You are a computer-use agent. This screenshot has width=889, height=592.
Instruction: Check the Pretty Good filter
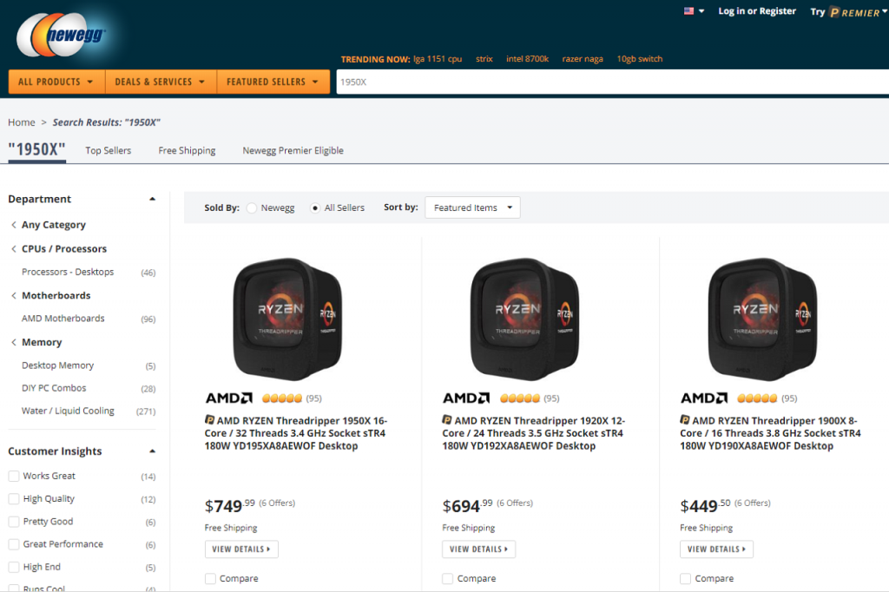(x=14, y=521)
